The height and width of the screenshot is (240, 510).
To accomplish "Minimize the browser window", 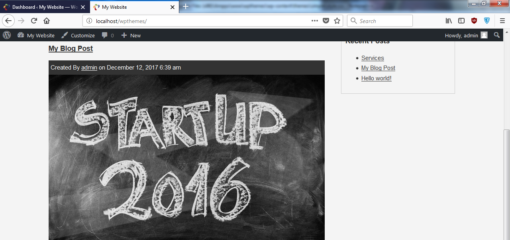I will pos(473,3).
